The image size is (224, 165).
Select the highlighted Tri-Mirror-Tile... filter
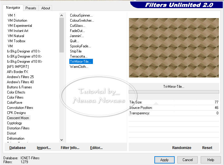coord(81,61)
